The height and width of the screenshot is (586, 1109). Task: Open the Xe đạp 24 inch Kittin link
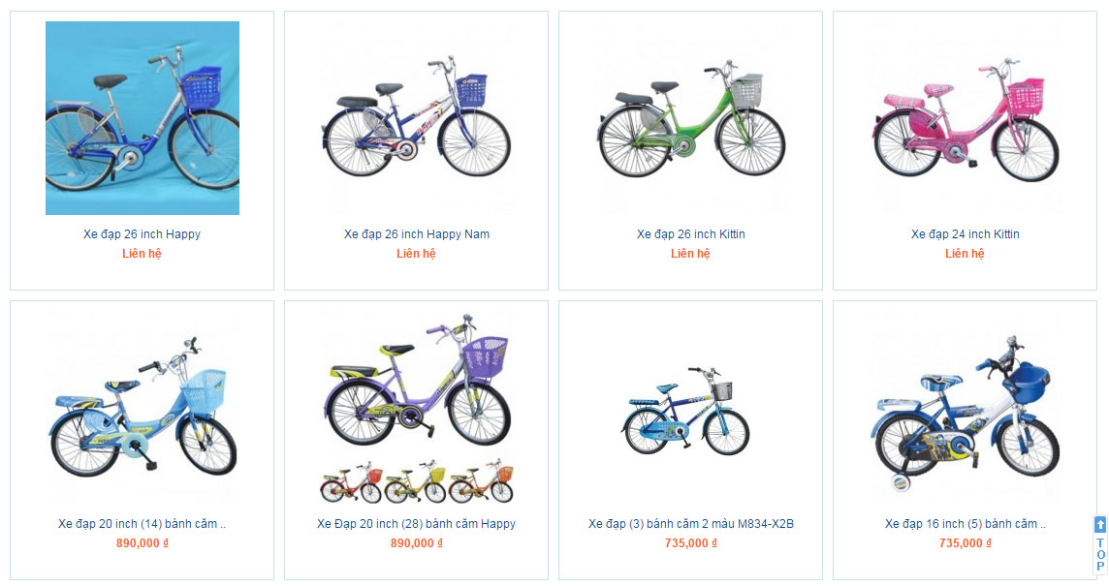coord(966,234)
